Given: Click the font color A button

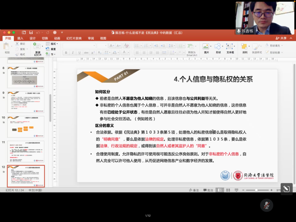Looking at the screenshot, I should pyautogui.click(x=124, y=52).
